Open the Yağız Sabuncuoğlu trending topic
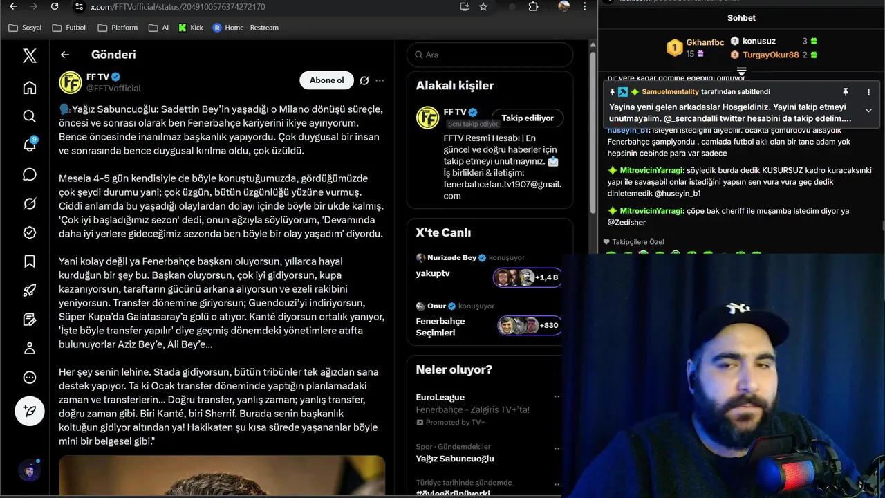Viewport: 885px width, 498px height. (455, 459)
